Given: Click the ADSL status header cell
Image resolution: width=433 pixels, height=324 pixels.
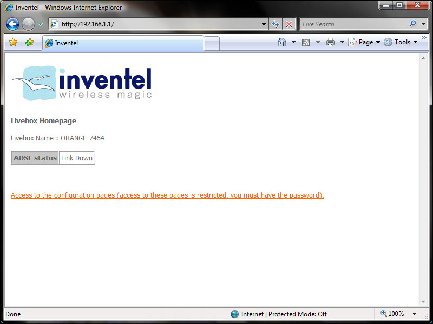Looking at the screenshot, I should 35,158.
